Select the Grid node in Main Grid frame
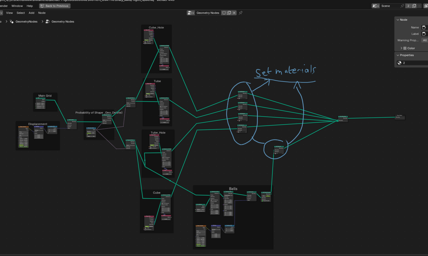Viewport: 428px width, 256px height. pos(40,103)
